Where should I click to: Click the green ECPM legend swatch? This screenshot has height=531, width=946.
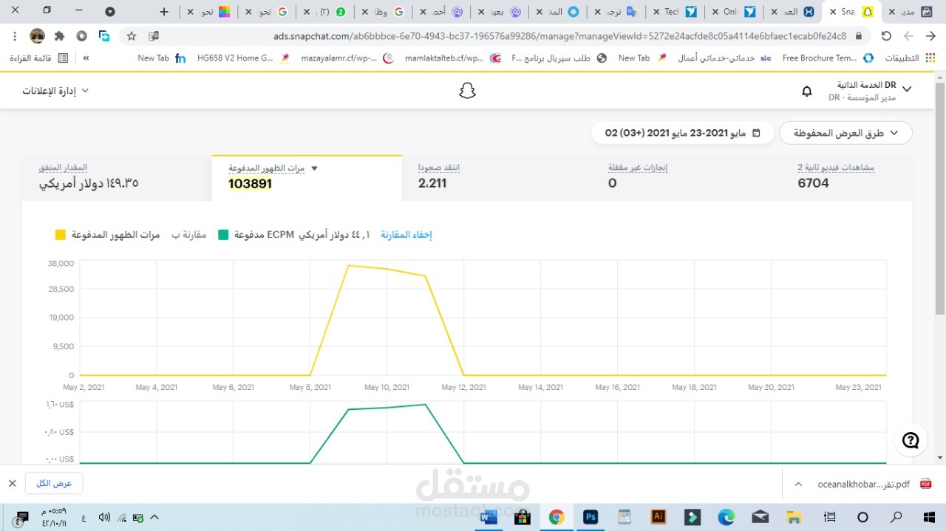point(223,235)
